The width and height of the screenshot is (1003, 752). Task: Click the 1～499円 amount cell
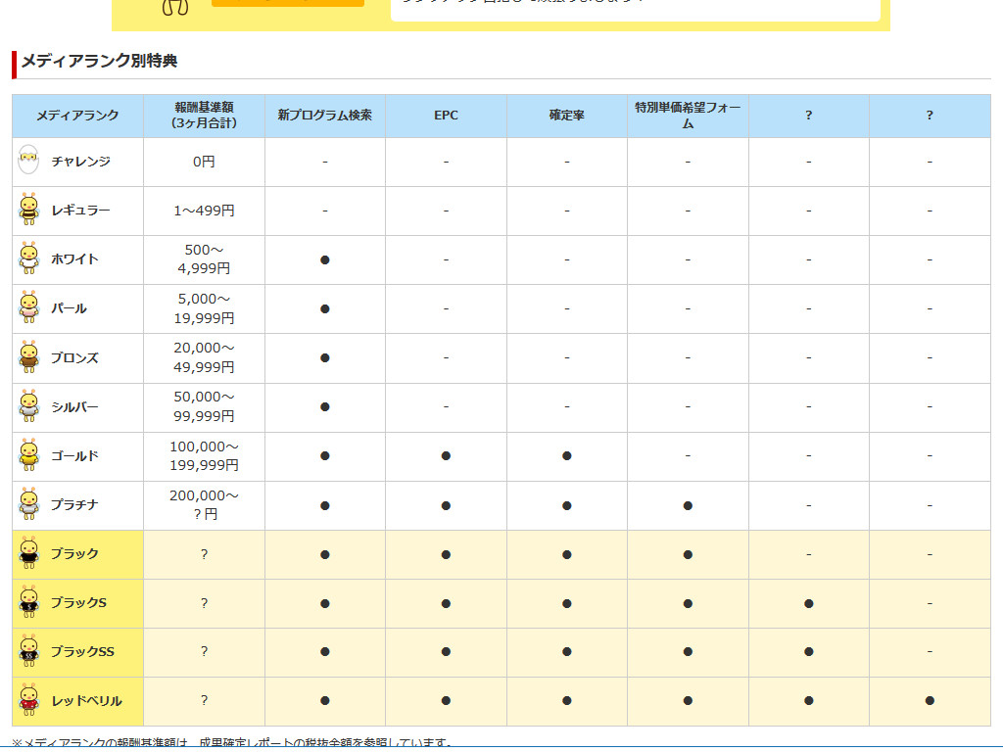[x=204, y=211]
